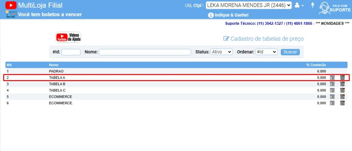Open price list icon for TABELA C
352x151 pixels.
[x=332, y=90]
